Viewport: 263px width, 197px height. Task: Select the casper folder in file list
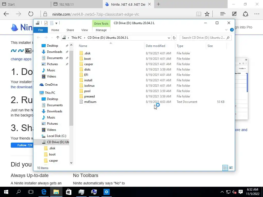(x=89, y=64)
